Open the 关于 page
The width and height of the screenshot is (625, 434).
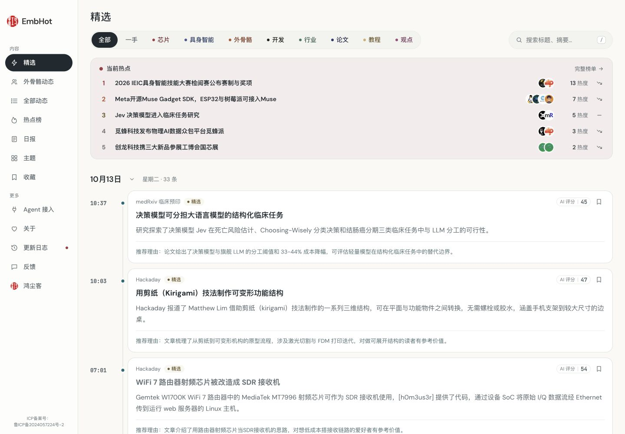coord(39,229)
